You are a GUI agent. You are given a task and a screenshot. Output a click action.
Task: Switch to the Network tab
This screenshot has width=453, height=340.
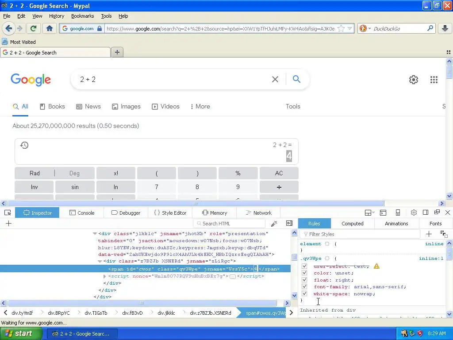tap(258, 213)
